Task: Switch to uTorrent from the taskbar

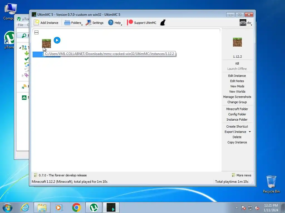Action: 94,207
